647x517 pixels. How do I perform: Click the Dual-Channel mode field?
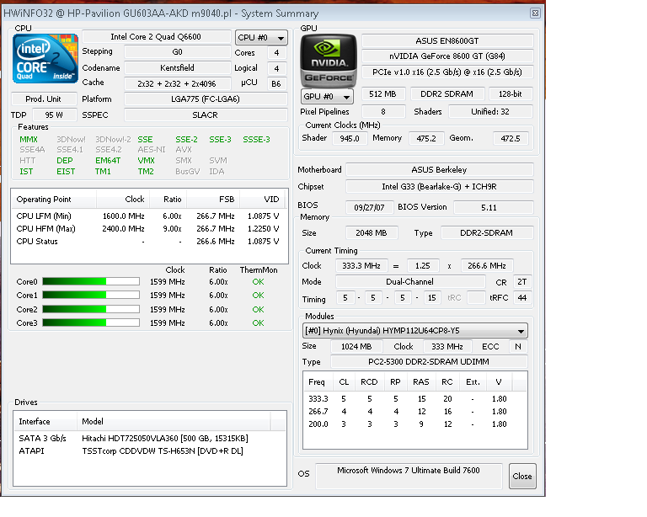point(409,282)
